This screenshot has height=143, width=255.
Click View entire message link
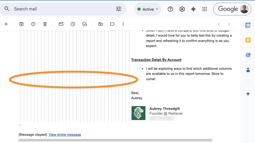coord(65,134)
